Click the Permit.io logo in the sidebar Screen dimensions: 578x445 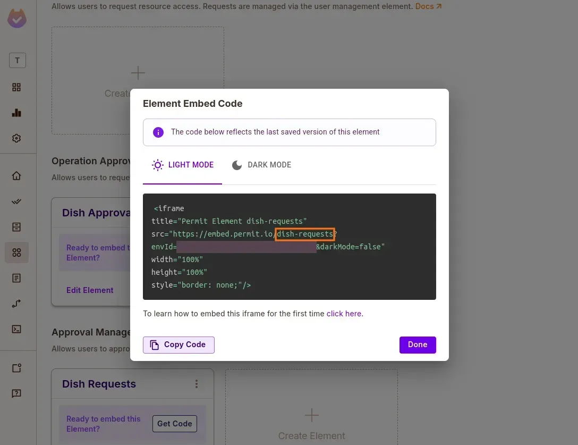(17, 19)
